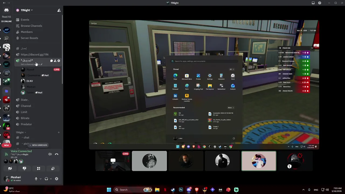Join the State voice channel
This screenshot has height=194, width=345.
coord(38,100)
